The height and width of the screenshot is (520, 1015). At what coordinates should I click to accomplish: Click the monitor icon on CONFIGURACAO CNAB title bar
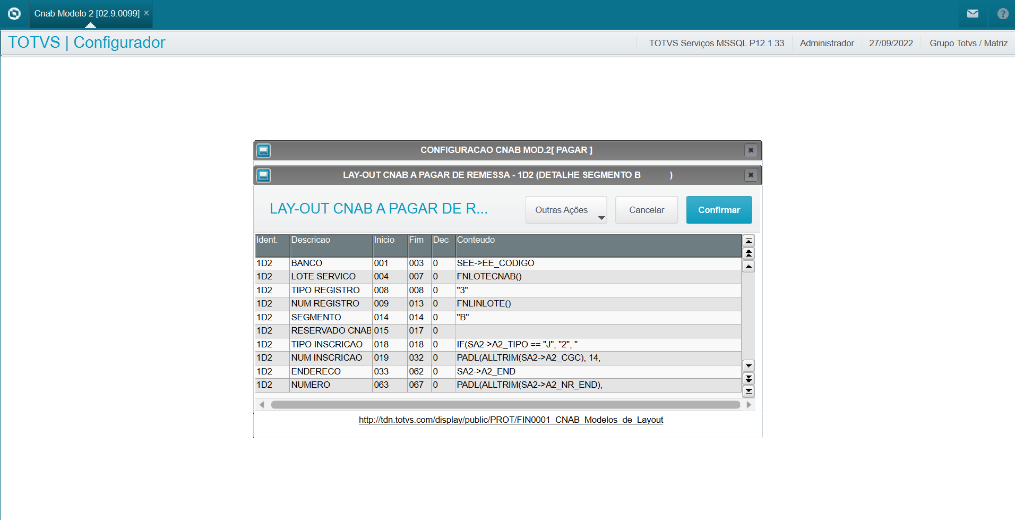pyautogui.click(x=263, y=150)
